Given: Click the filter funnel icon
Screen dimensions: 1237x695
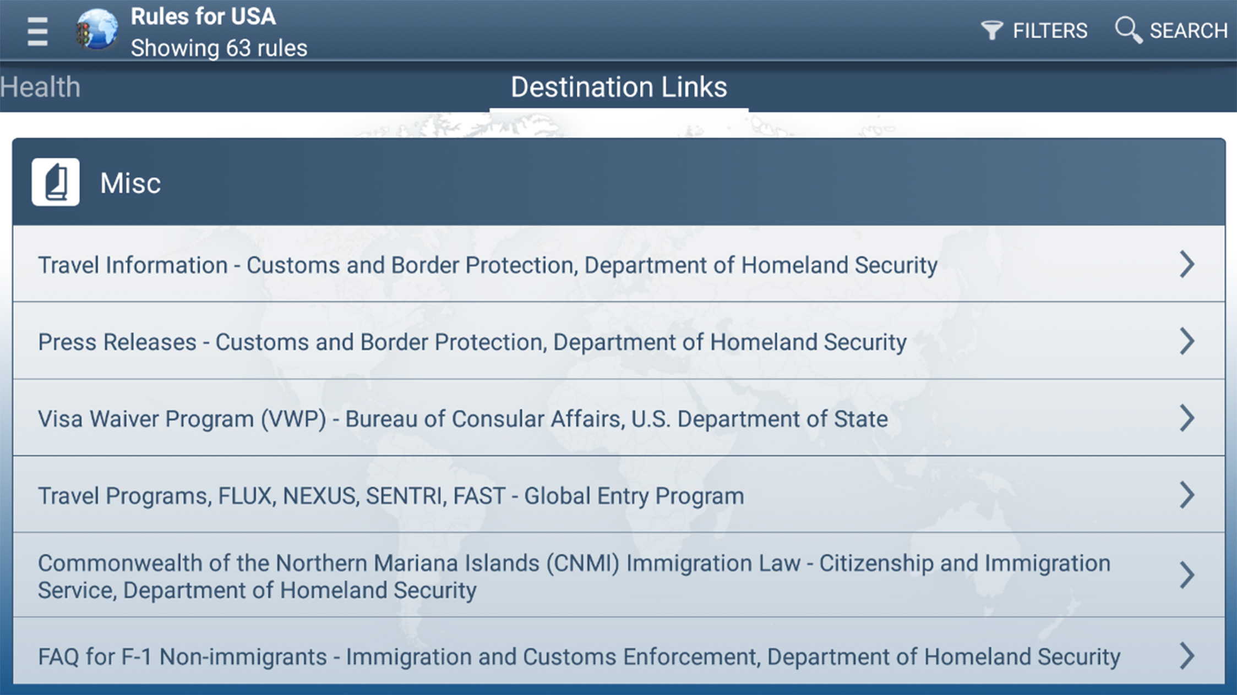Looking at the screenshot, I should (991, 30).
